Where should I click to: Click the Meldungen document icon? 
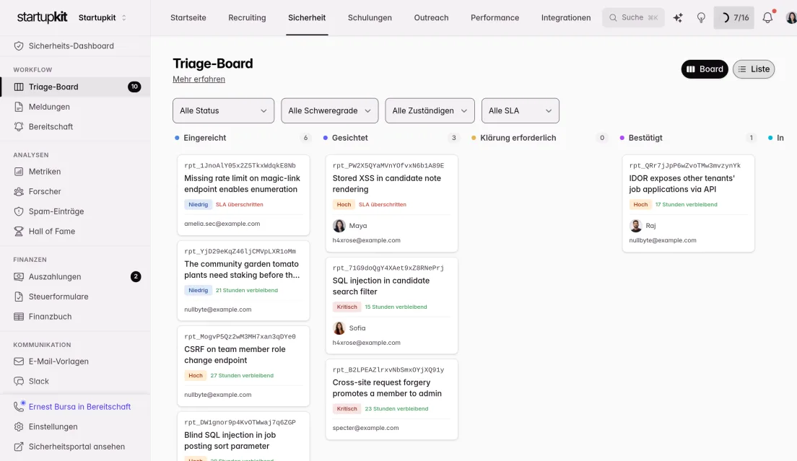pyautogui.click(x=19, y=107)
